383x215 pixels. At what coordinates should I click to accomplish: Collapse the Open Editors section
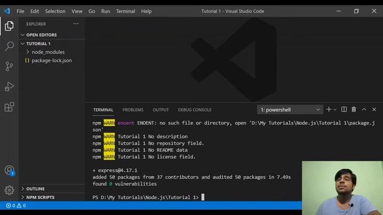coord(52,35)
